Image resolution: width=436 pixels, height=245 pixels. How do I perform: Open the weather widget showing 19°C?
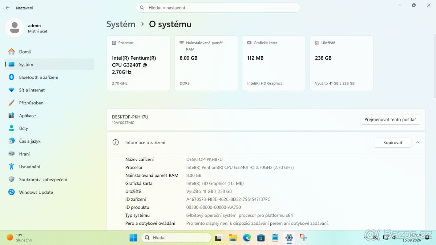tap(20, 238)
